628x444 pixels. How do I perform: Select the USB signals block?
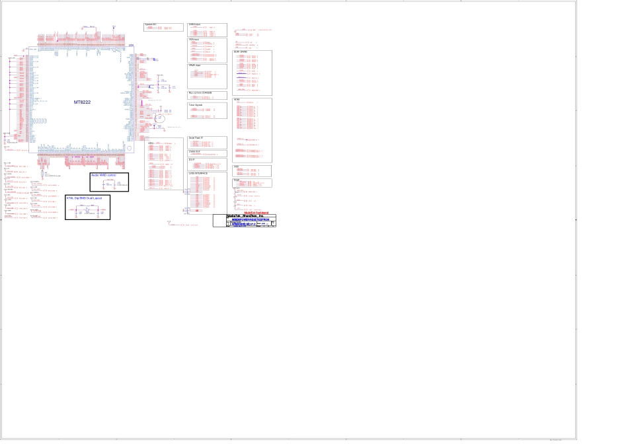point(252,170)
